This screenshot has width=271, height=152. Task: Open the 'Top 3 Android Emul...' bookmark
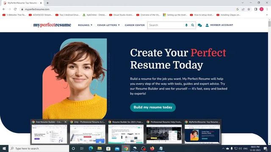coord(68,15)
